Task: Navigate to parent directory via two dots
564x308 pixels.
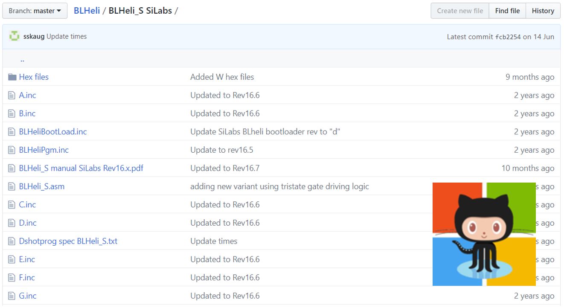Action: (x=22, y=60)
